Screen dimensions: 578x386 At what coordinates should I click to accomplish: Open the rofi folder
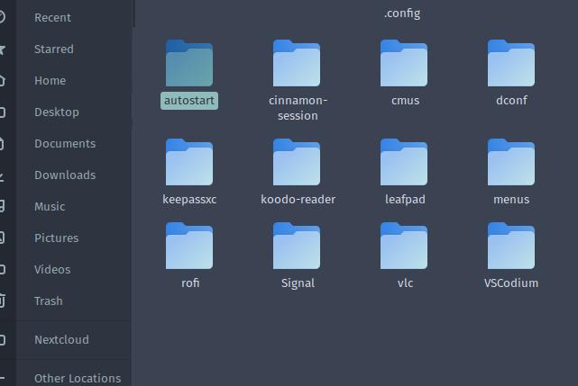pos(189,247)
